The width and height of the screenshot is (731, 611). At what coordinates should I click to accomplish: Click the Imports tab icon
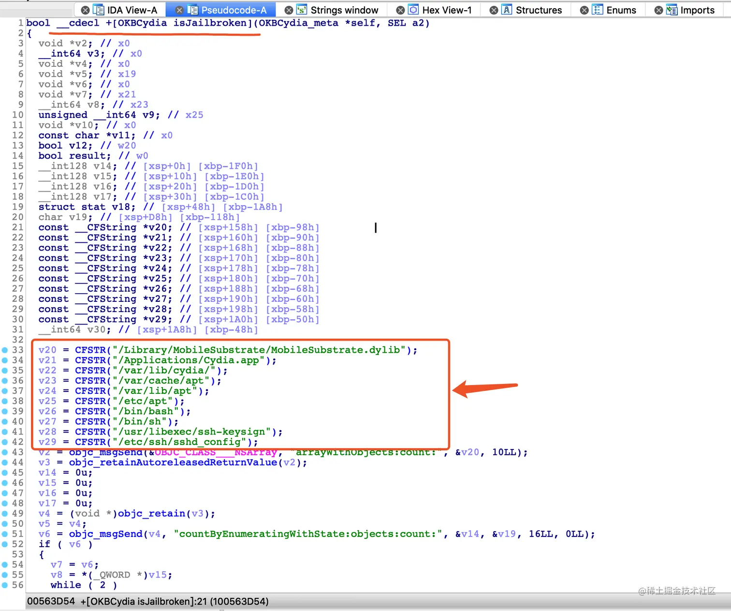pos(672,10)
